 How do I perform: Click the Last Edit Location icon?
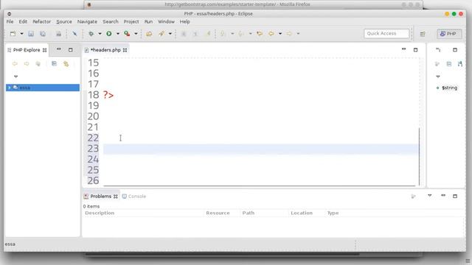point(260,34)
